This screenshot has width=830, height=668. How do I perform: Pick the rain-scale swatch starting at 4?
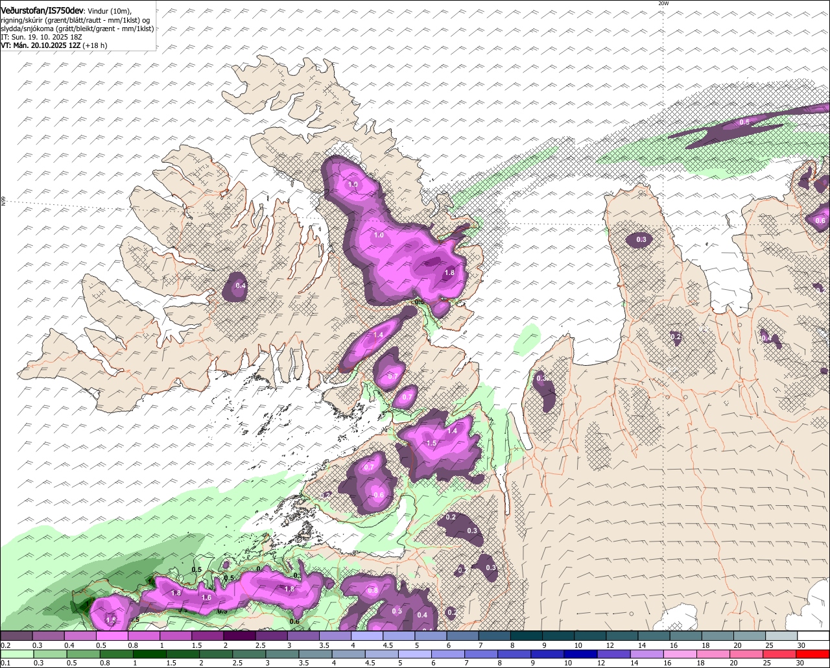(x=349, y=654)
